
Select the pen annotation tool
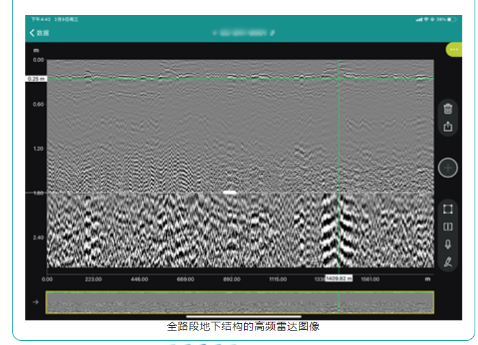click(x=448, y=261)
